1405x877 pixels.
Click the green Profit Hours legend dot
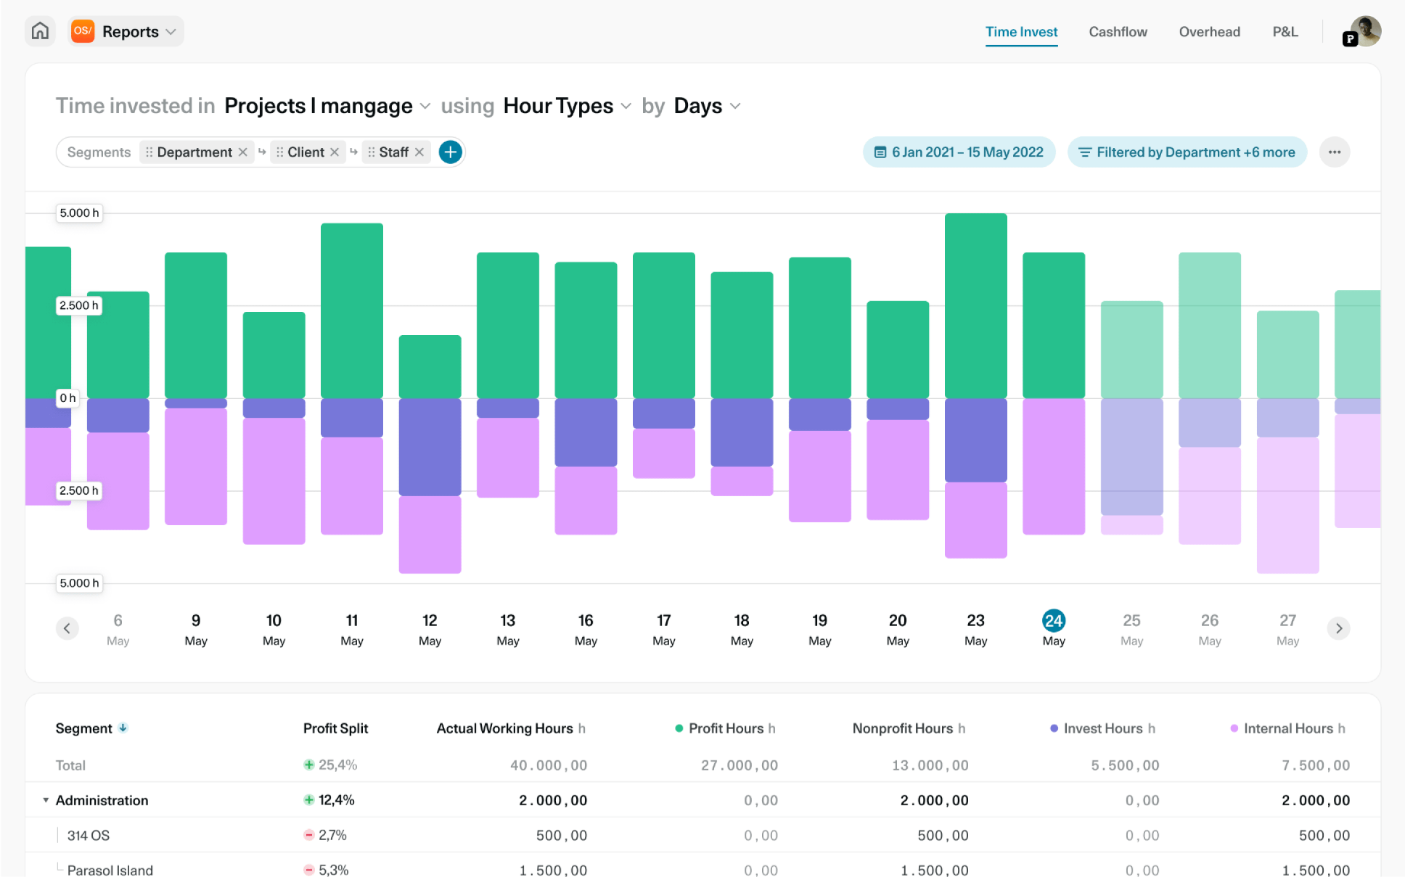tap(679, 728)
